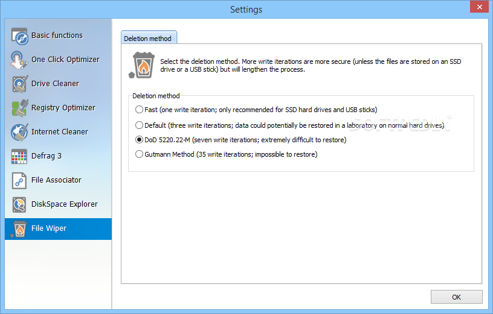Open File Associator settings label
Image resolution: width=493 pixels, height=314 pixels.
[56, 180]
